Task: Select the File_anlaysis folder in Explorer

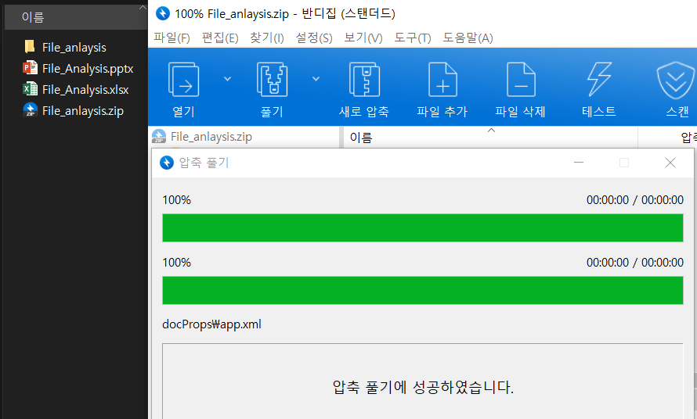Action: [65, 47]
